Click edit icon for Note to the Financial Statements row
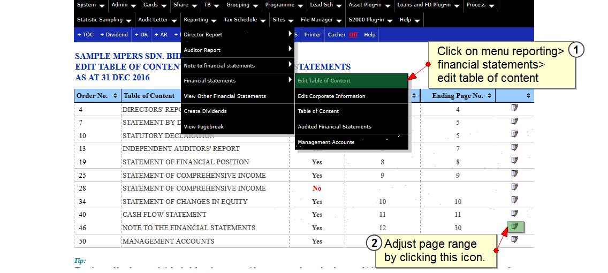This screenshot has width=608, height=273. tap(515, 226)
